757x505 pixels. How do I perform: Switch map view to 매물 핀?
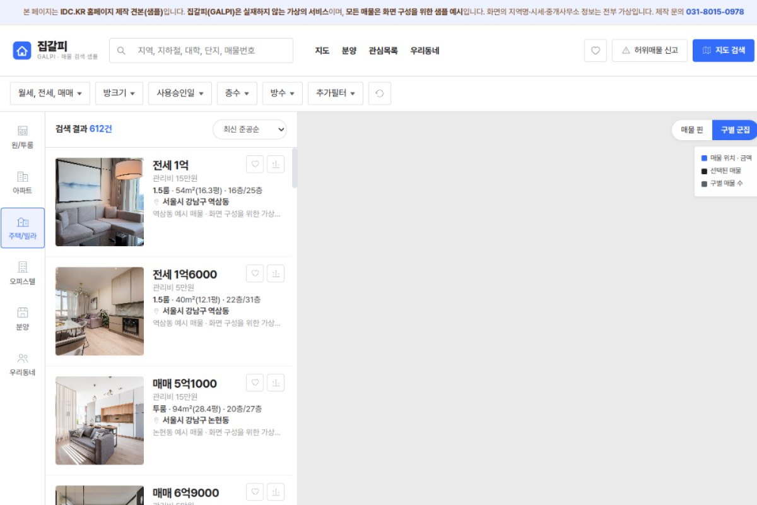coord(691,130)
